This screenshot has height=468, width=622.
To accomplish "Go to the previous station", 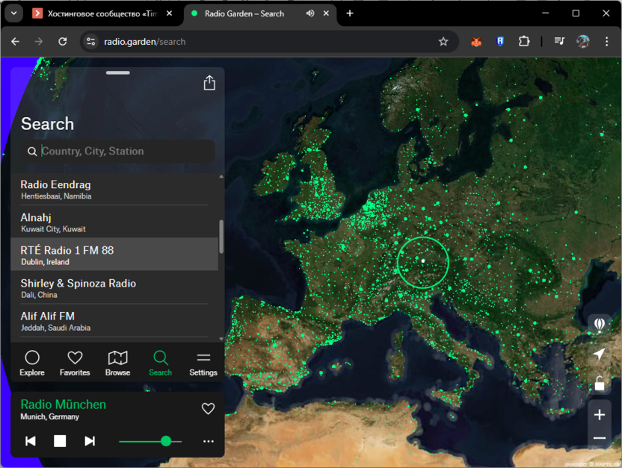I will click(x=31, y=441).
